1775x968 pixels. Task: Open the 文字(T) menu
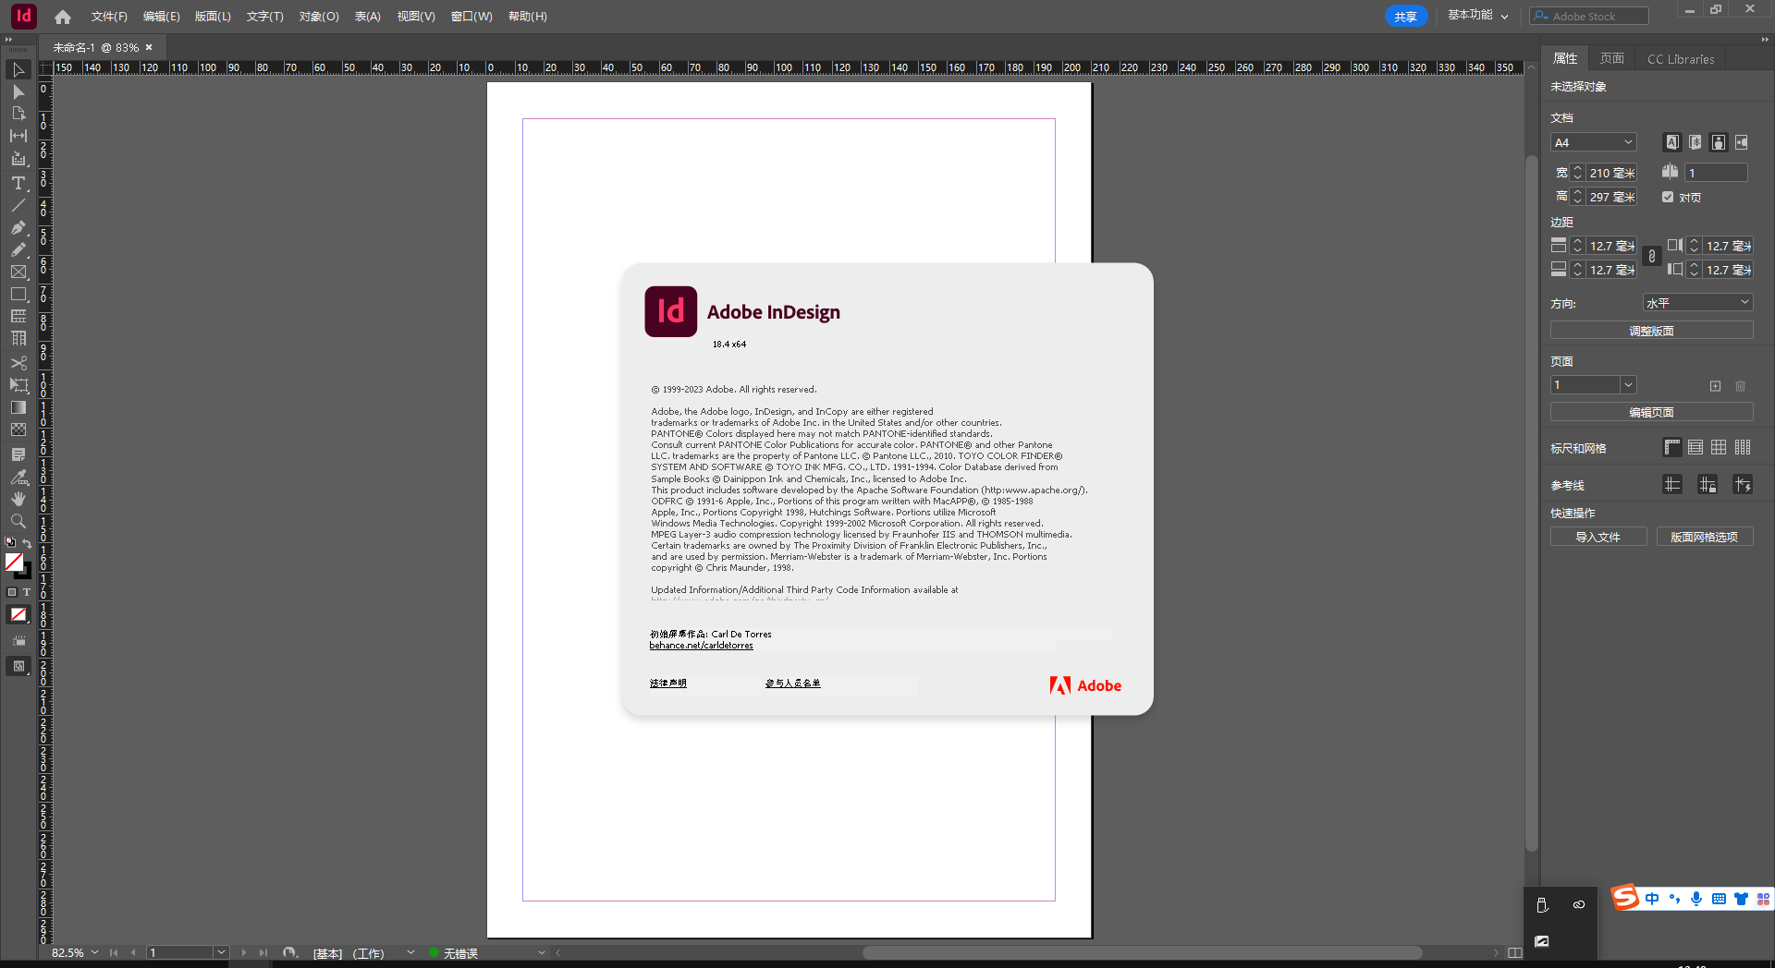point(263,16)
